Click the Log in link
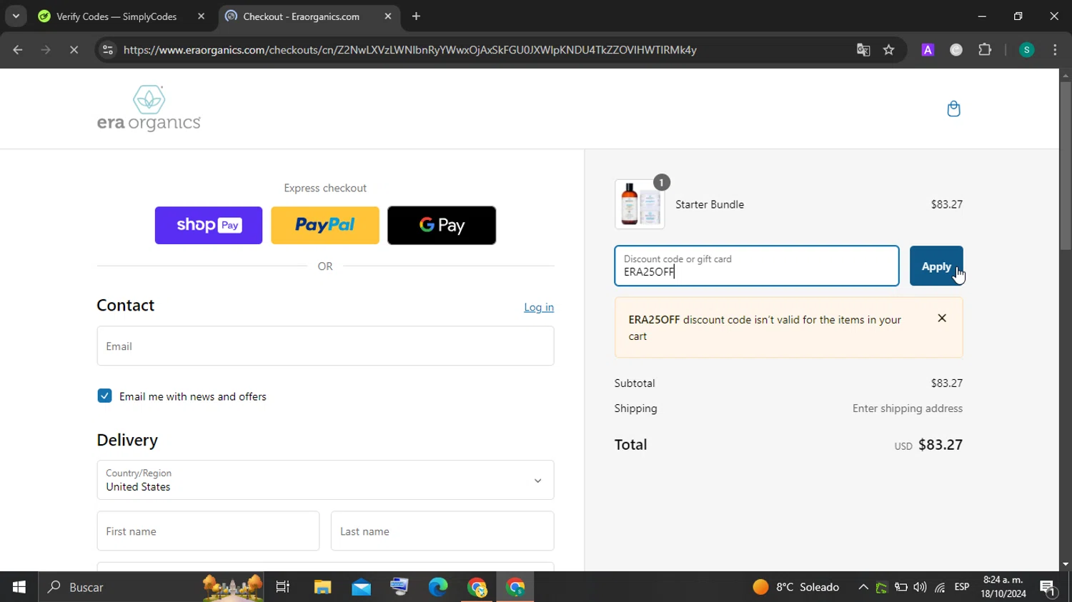The image size is (1072, 602). (x=539, y=307)
